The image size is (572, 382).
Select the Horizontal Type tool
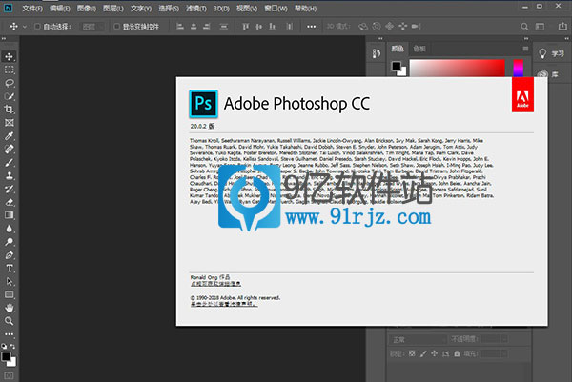tap(10, 269)
